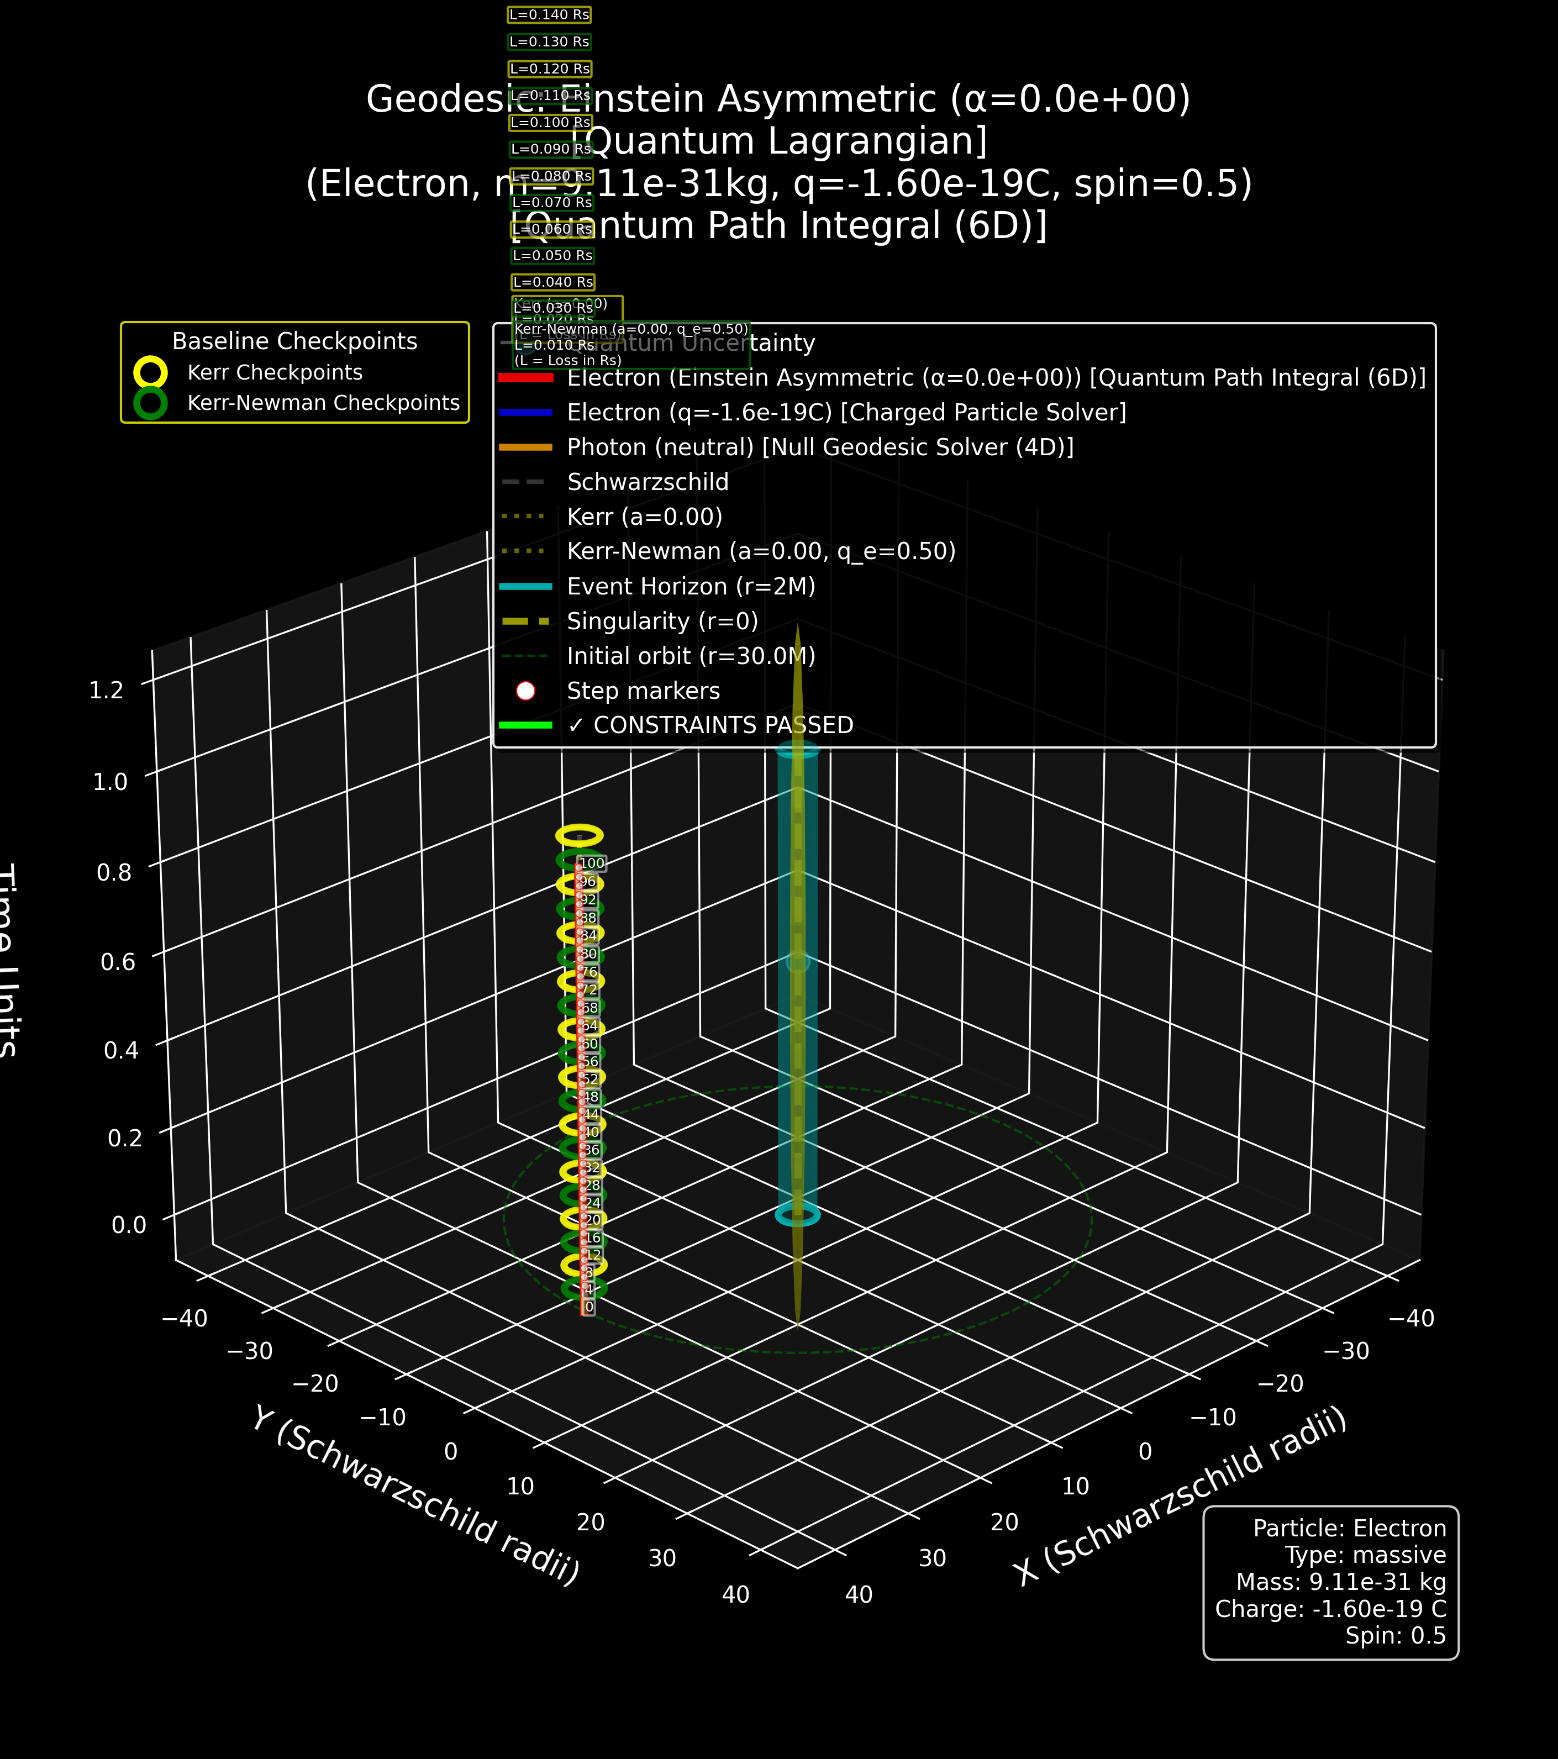The image size is (1558, 1759).
Task: Click the 0.6 tick on the time axis
Action: tap(118, 961)
